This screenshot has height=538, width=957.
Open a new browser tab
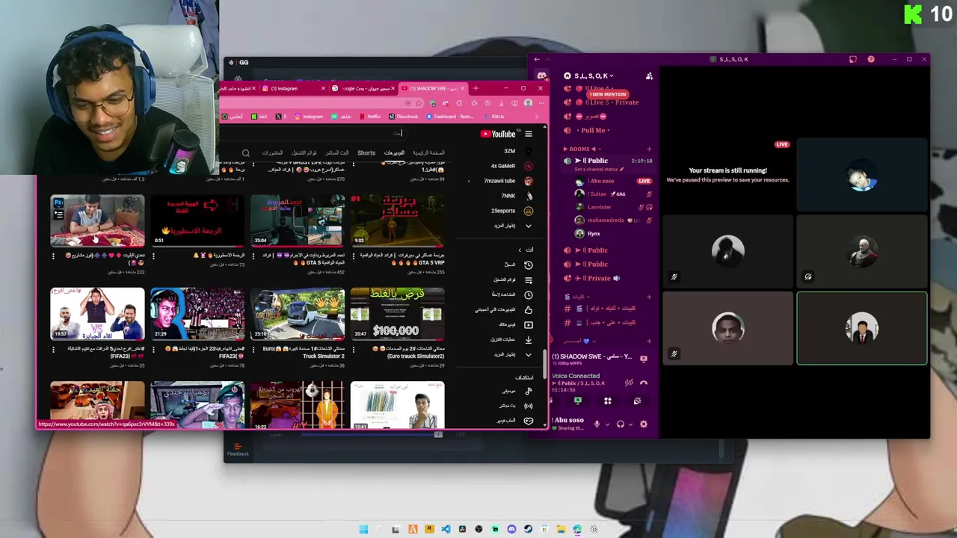(x=476, y=89)
